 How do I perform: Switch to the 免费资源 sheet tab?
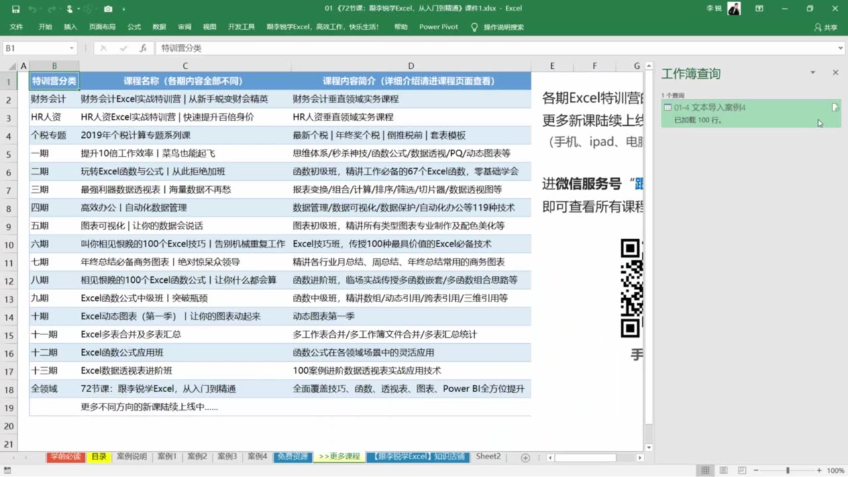click(292, 456)
